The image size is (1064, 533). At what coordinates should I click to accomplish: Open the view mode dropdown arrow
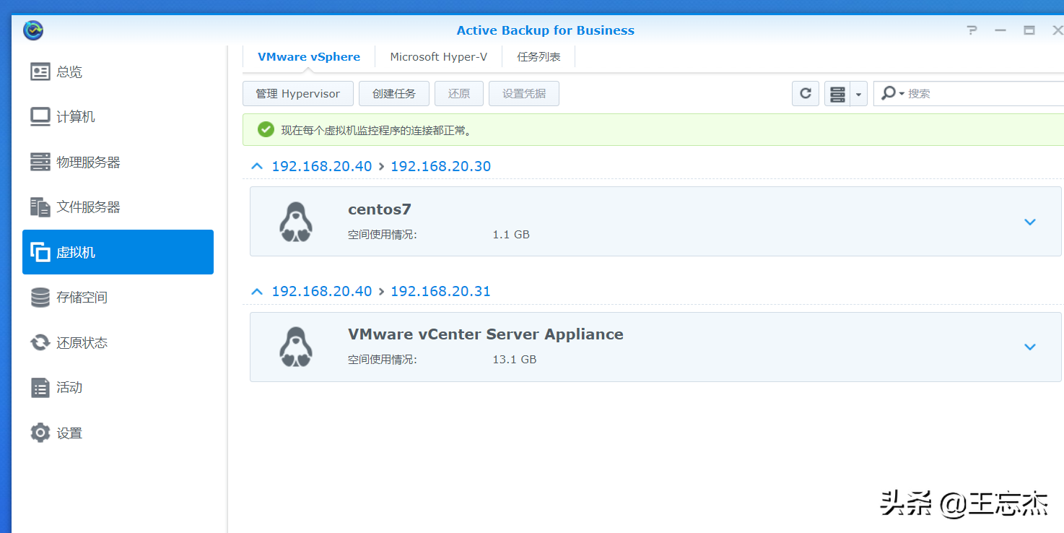coord(859,94)
